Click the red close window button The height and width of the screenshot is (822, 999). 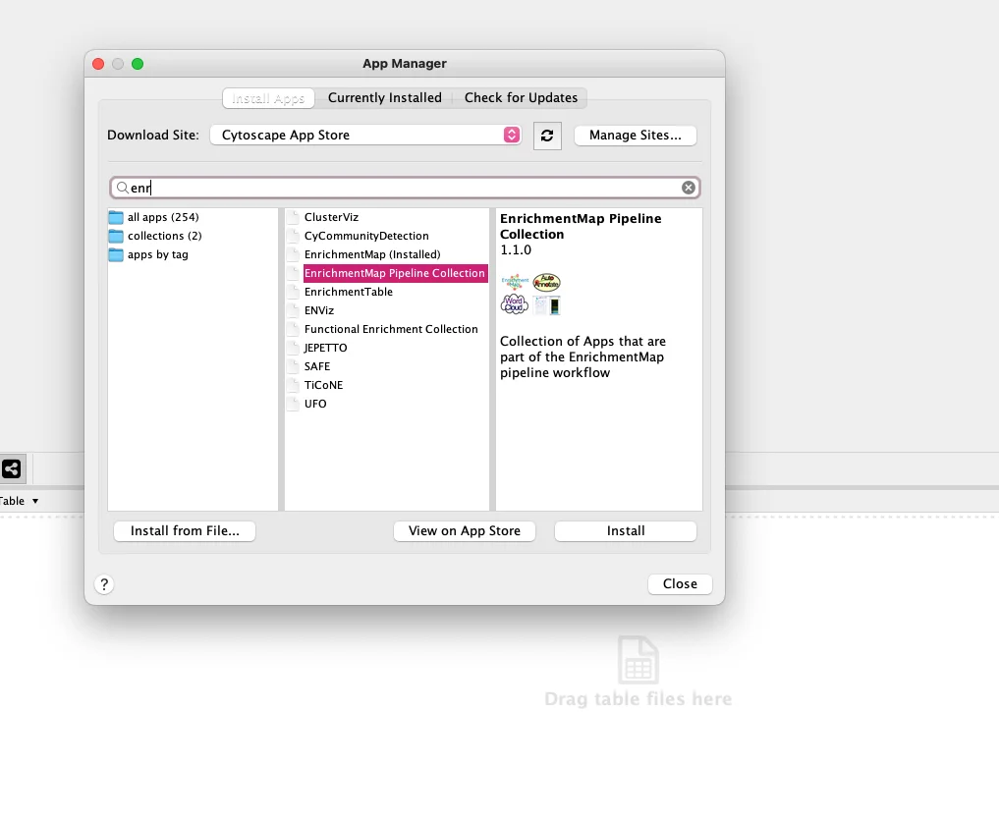point(98,64)
